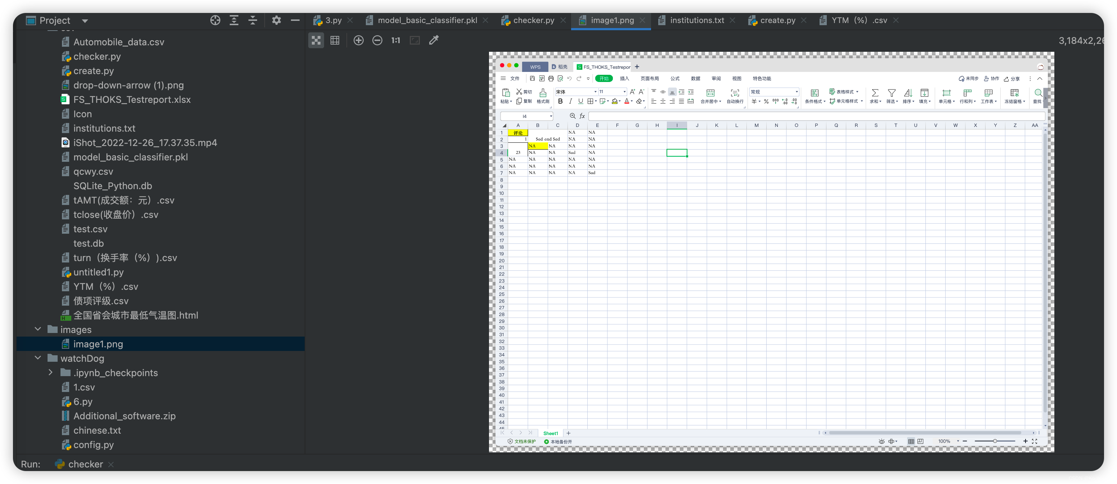The image size is (1117, 484).
Task: Select chinese.txt in project tree
Action: tap(97, 430)
